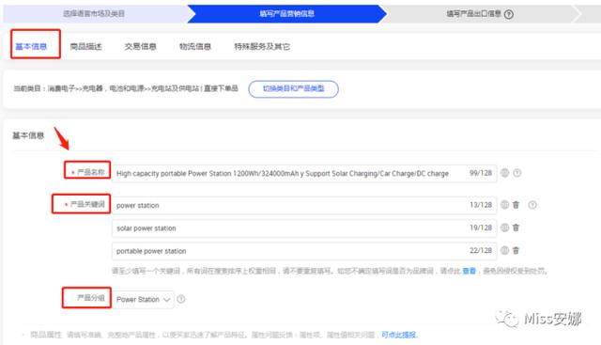601x345 pixels.
Task: Remove the "portable power station" keyword via trash icon
Action: pos(516,251)
